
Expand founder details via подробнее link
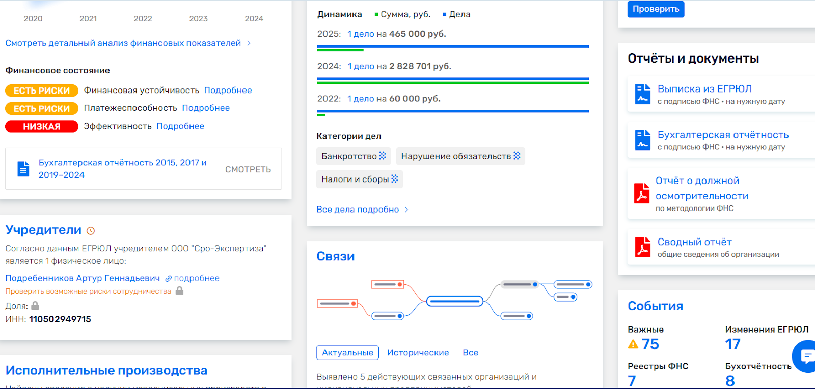pyautogui.click(x=192, y=278)
